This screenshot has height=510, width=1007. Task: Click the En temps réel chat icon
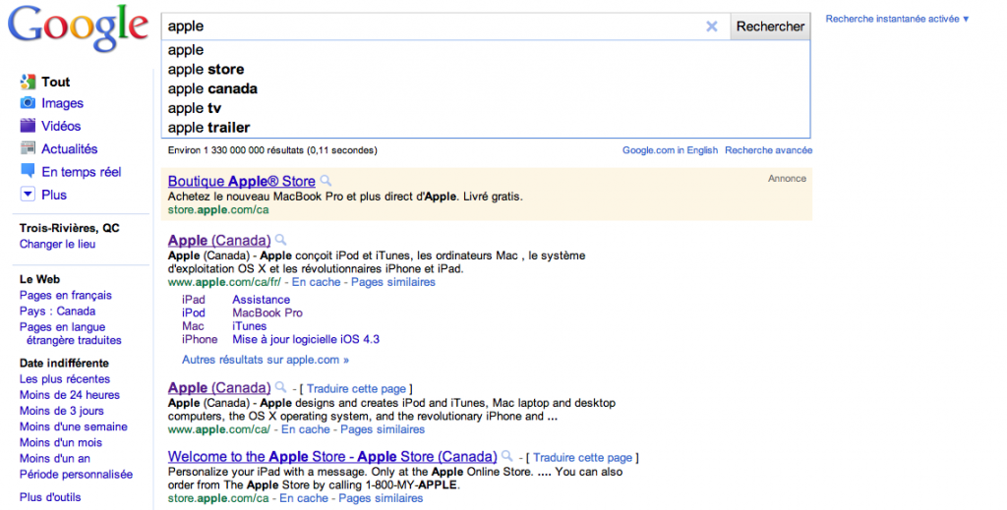coord(28,171)
